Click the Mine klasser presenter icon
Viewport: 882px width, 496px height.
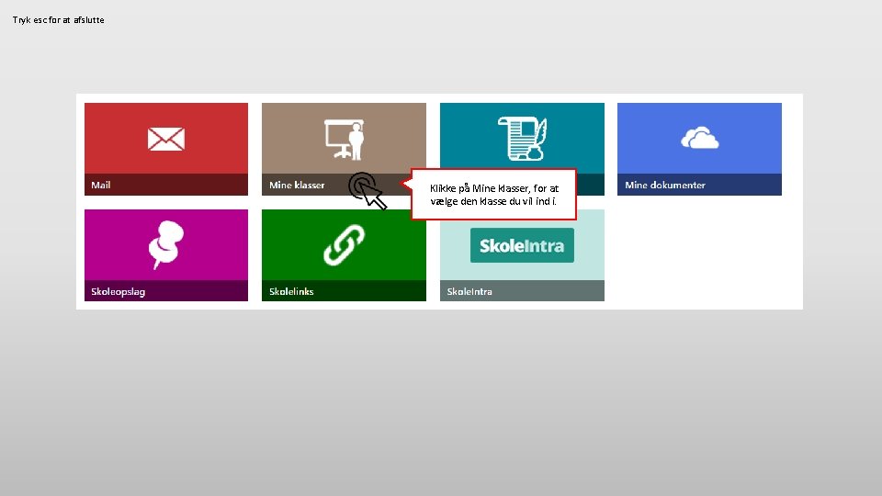(x=345, y=139)
